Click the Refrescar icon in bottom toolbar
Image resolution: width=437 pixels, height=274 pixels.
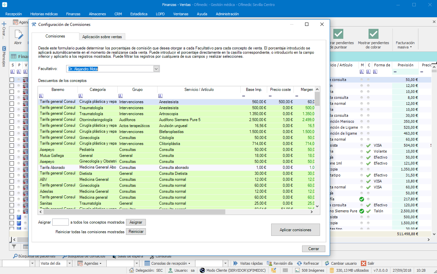(x=299, y=263)
